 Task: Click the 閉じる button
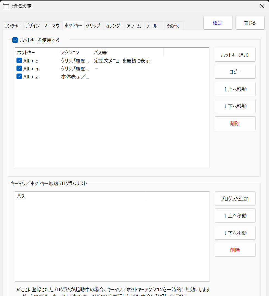click(250, 23)
